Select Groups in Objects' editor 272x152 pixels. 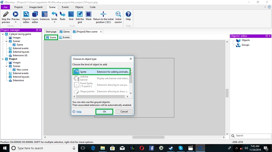click(x=245, y=45)
